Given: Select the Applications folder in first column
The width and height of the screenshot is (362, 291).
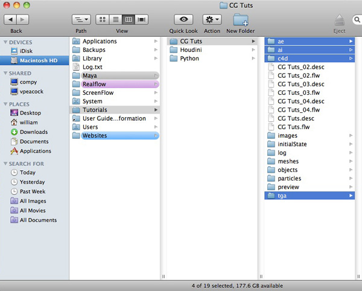Looking at the screenshot, I should point(115,41).
